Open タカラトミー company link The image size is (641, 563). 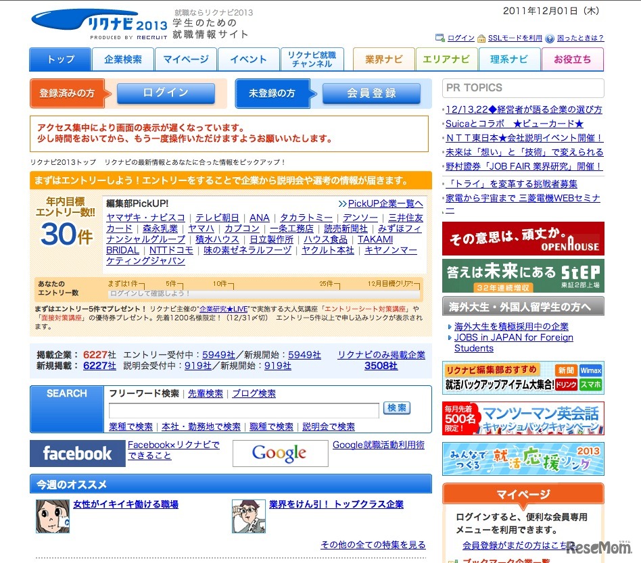(306, 218)
